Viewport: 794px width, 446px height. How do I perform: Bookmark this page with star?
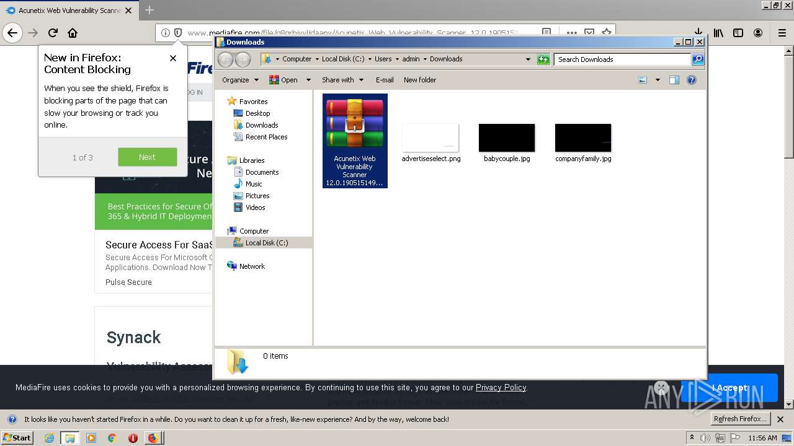coord(606,33)
